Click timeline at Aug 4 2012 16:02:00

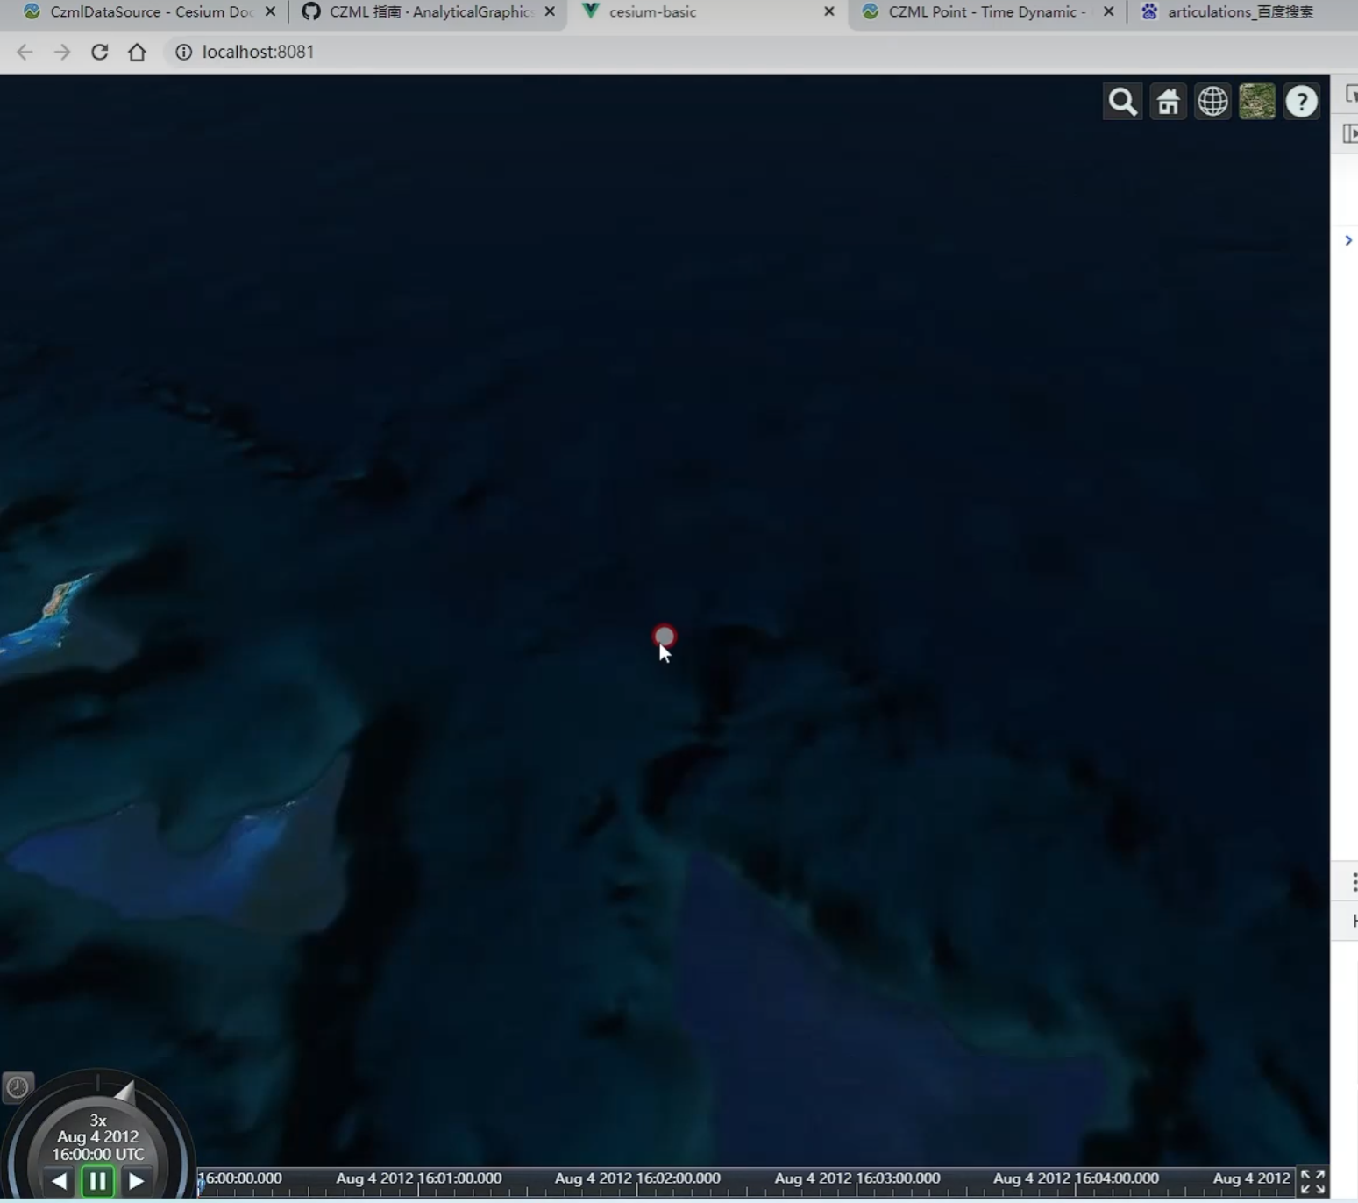[637, 1178]
